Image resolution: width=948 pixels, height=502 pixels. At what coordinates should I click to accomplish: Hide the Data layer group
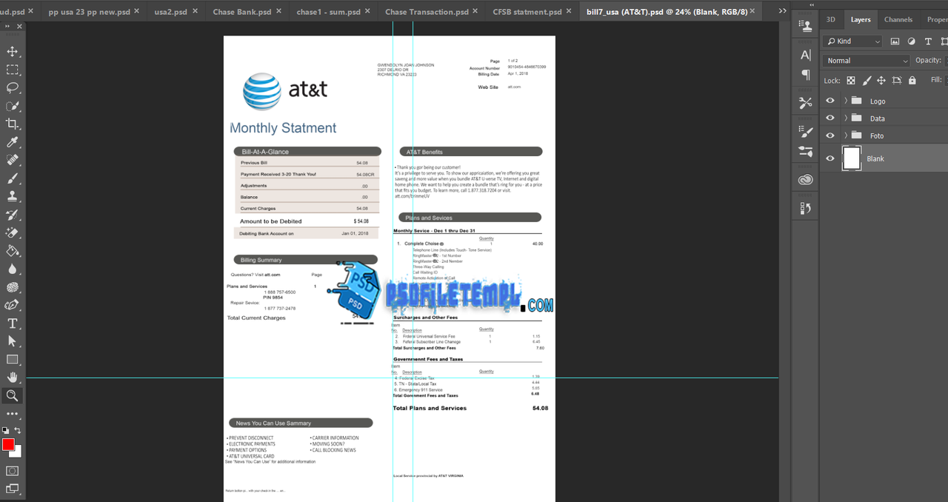click(829, 118)
